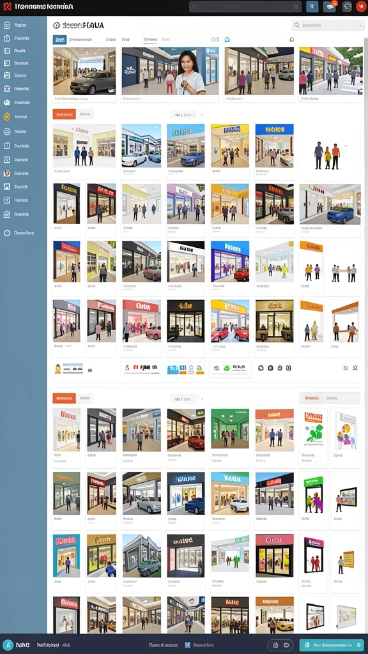Click the grey square icon in the top header
Screen dimensions: 368x654
pos(347,6)
